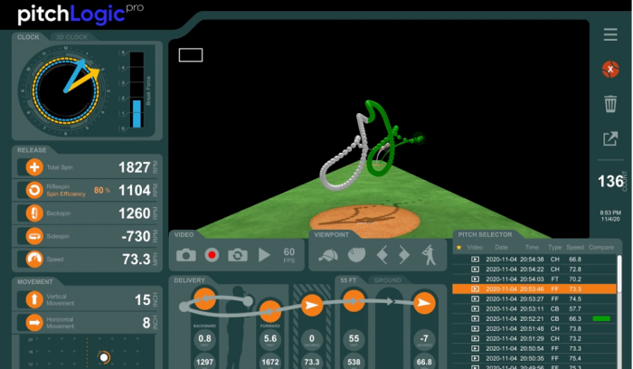Image resolution: width=633 pixels, height=369 pixels.
Task: Click the camera snapshot icon in Video
Action: pyautogui.click(x=185, y=256)
